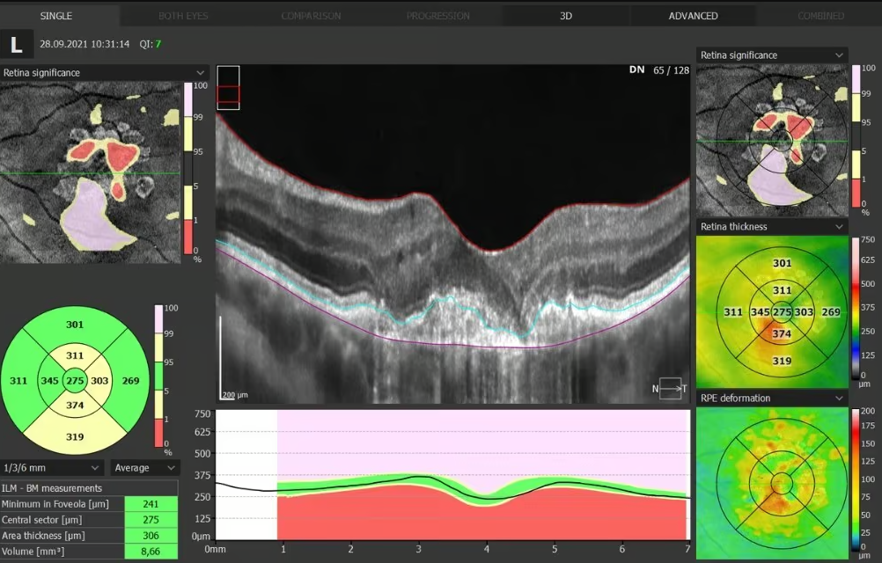
Task: Click the scan date 28.09.2021 10:31:14
Action: pos(85,44)
